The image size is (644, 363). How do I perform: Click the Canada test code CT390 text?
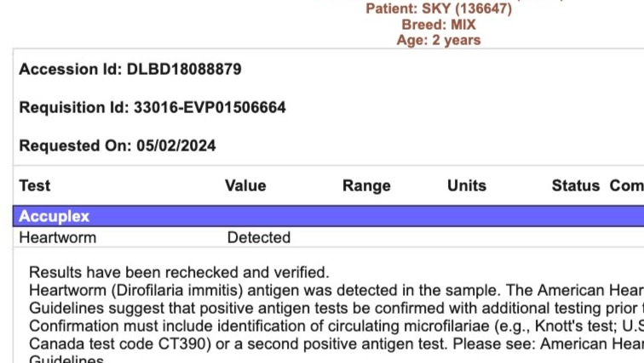(x=120, y=343)
